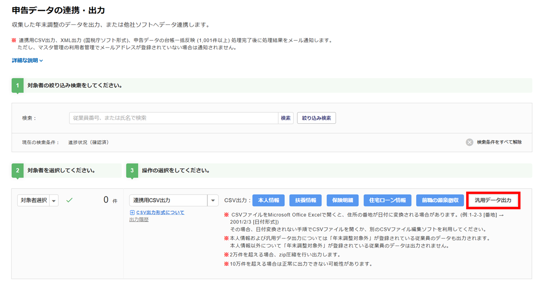The width and height of the screenshot is (543, 282).
Task: Open the CSV出力形式について link
Action: [160, 212]
